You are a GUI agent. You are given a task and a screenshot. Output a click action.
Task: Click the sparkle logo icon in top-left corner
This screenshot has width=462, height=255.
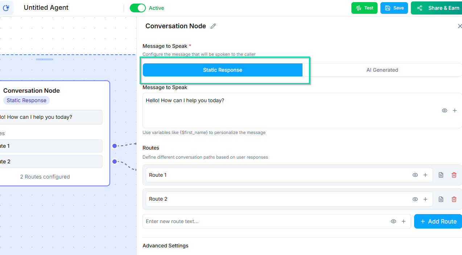pos(6,8)
